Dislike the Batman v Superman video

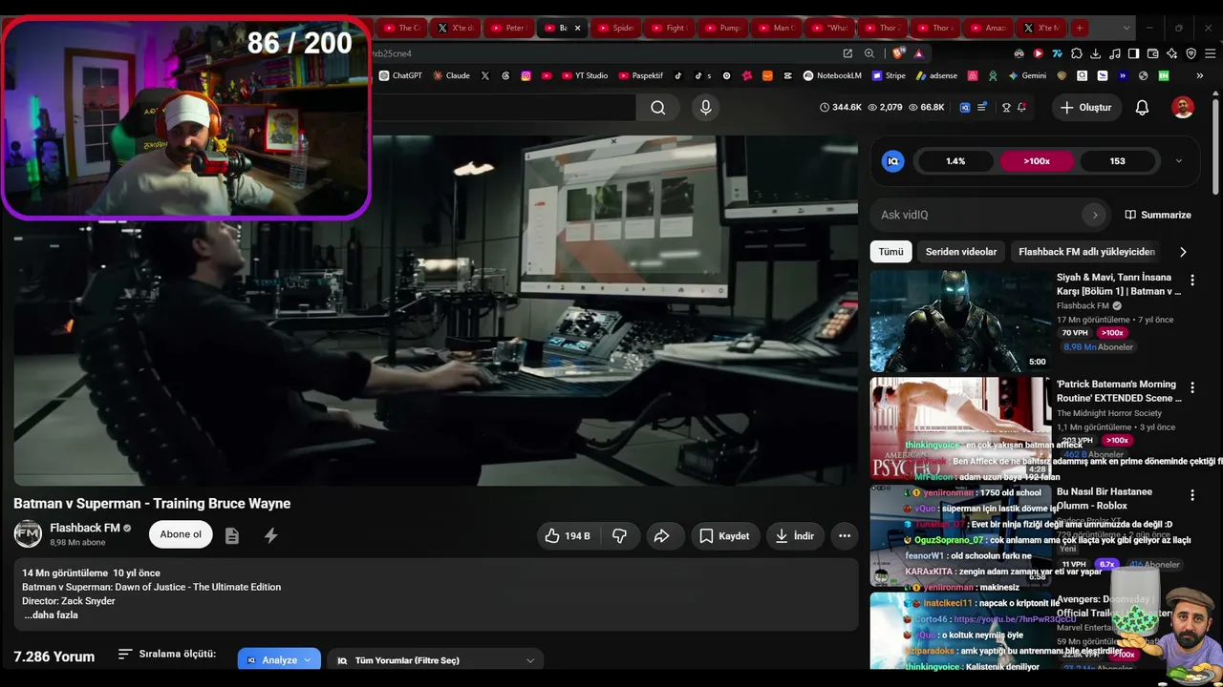click(x=619, y=536)
